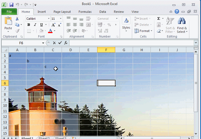Click the Increase Font Size icon
This screenshot has width=201, height=139.
tap(53, 25)
